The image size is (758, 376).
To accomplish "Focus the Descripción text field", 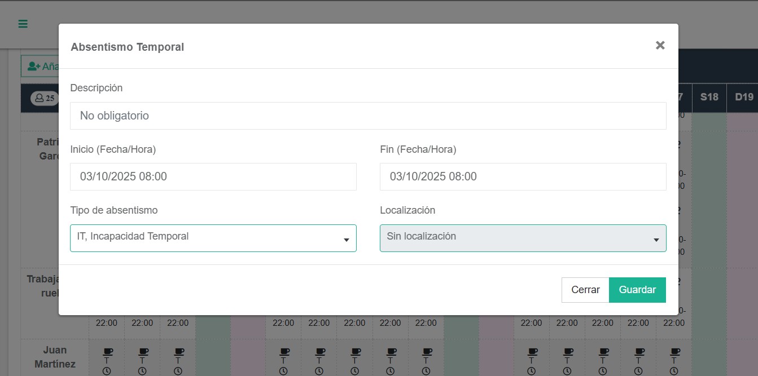I will point(368,116).
